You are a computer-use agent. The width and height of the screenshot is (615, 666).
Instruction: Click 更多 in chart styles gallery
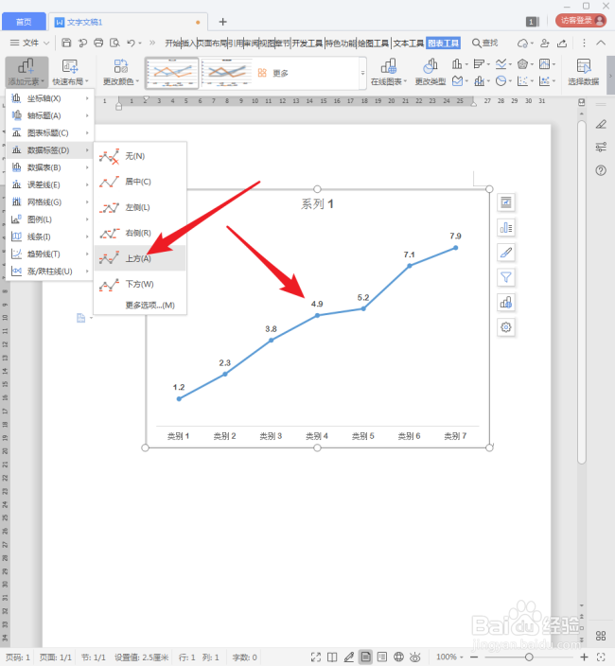[x=273, y=73]
